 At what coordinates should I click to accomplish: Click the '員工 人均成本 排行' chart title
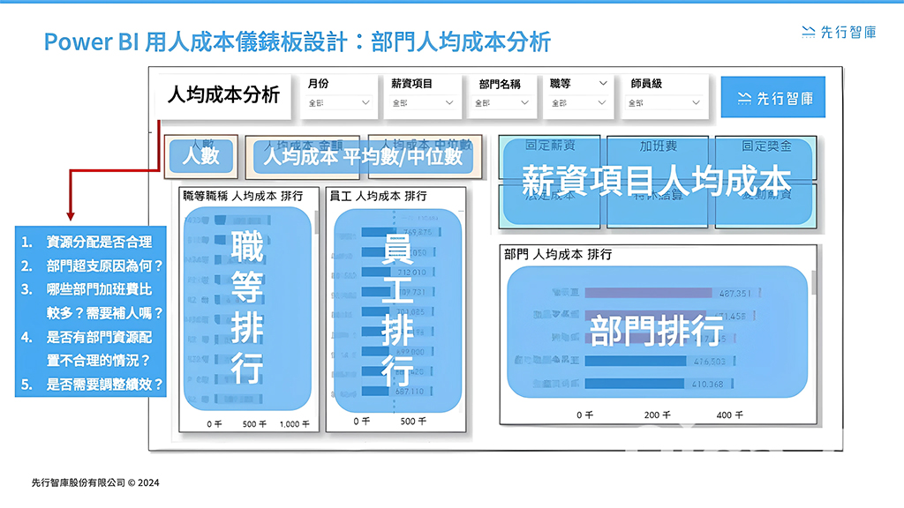(x=378, y=196)
